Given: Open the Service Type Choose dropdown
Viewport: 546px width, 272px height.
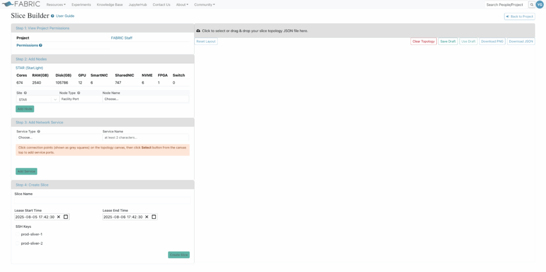Looking at the screenshot, I should (59, 137).
